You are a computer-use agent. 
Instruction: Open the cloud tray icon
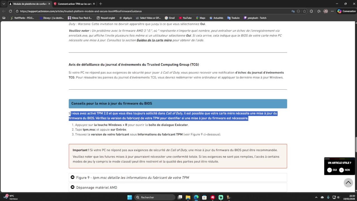pyautogui.click(x=322, y=197)
